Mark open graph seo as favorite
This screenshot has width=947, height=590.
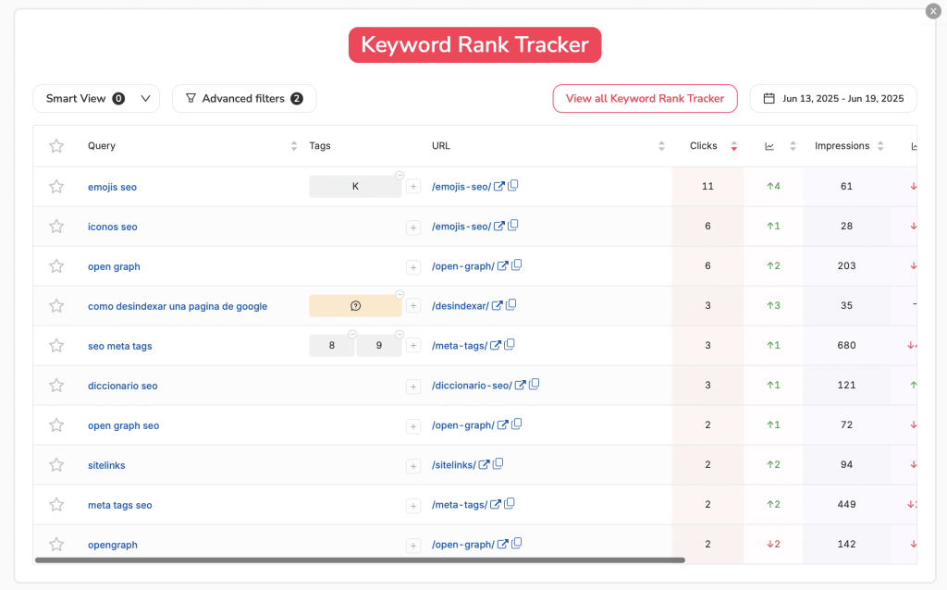pyautogui.click(x=55, y=424)
